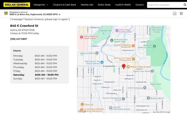This screenshot has width=187, height=117.
Task: Click the Monday hours row
Action: 35,56
